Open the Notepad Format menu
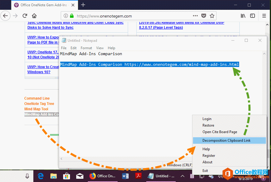Screen dimensions: 271x182 click(86, 48)
